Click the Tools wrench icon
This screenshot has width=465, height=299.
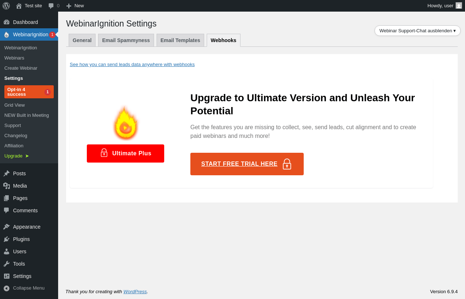pyautogui.click(x=7, y=264)
